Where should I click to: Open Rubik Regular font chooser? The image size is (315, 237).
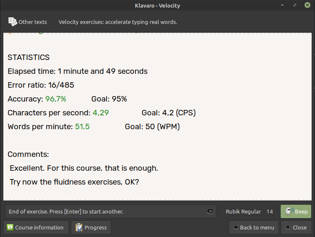(x=243, y=211)
